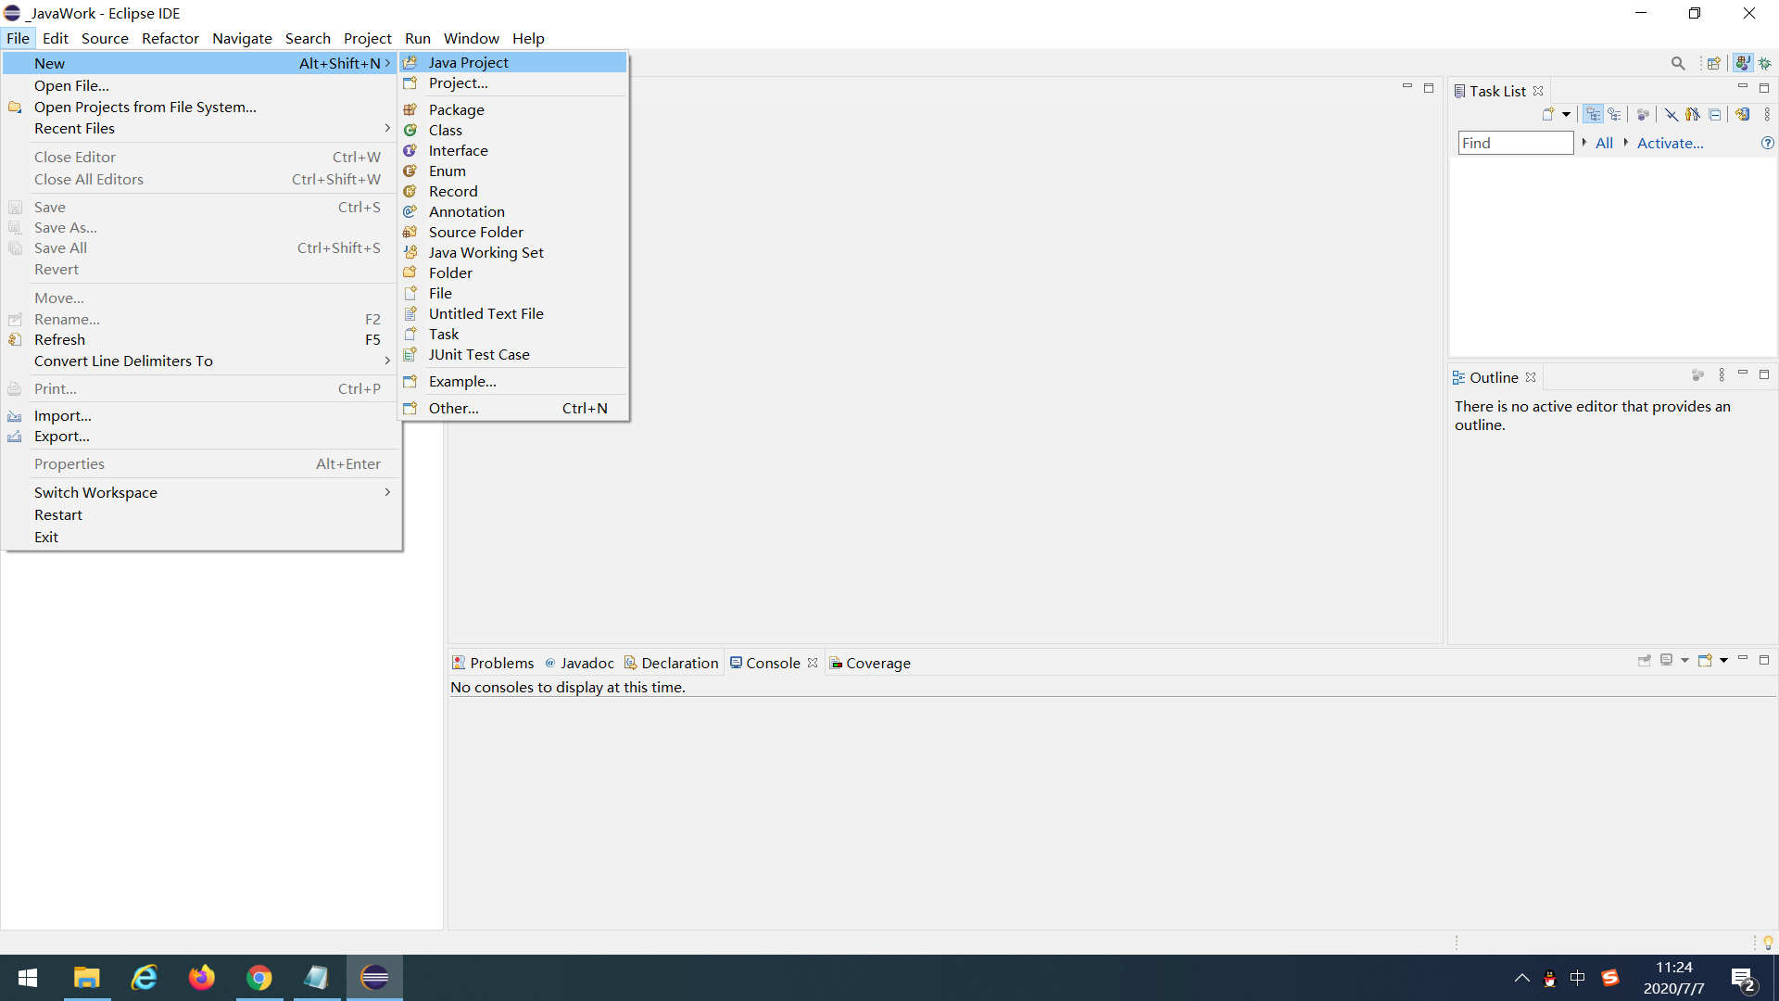This screenshot has width=1779, height=1001.
Task: Close the Console tab
Action: click(813, 663)
